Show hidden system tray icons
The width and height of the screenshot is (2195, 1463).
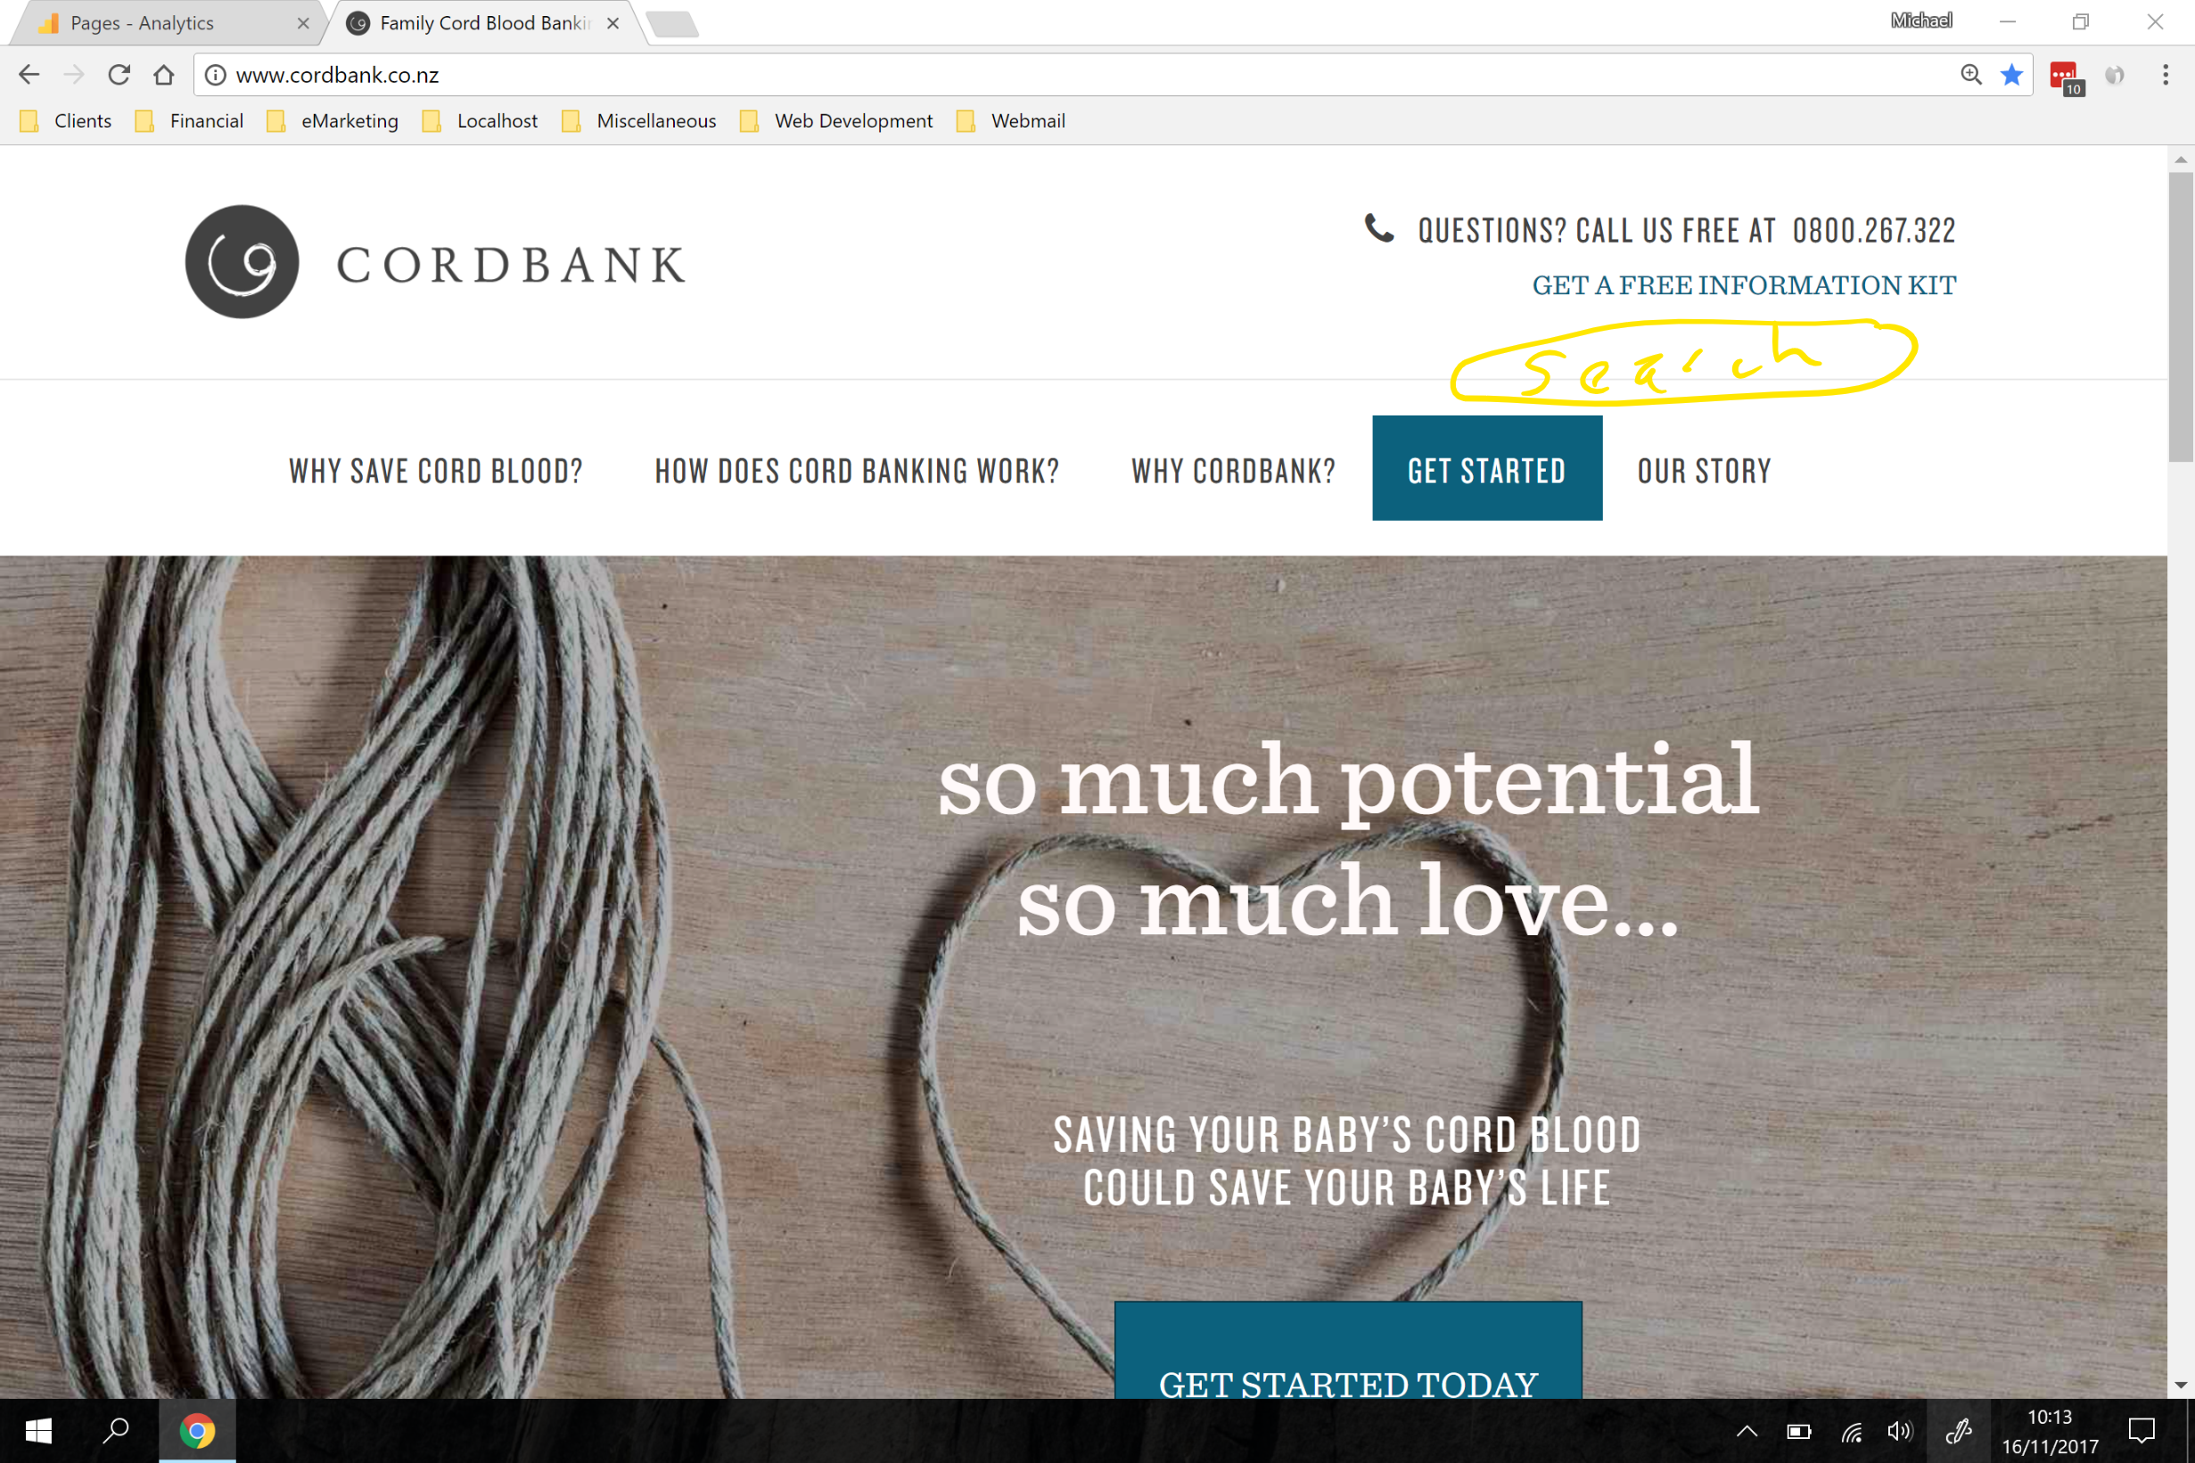coord(1747,1431)
